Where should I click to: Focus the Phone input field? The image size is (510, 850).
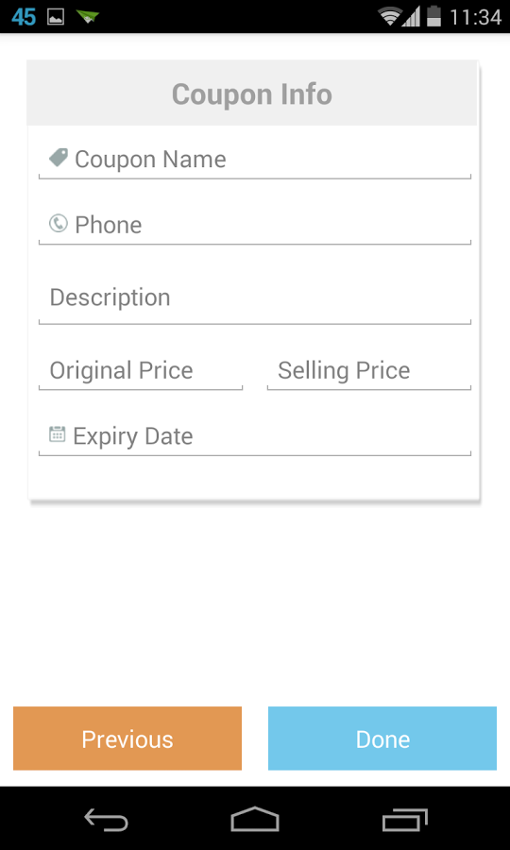pos(255,225)
